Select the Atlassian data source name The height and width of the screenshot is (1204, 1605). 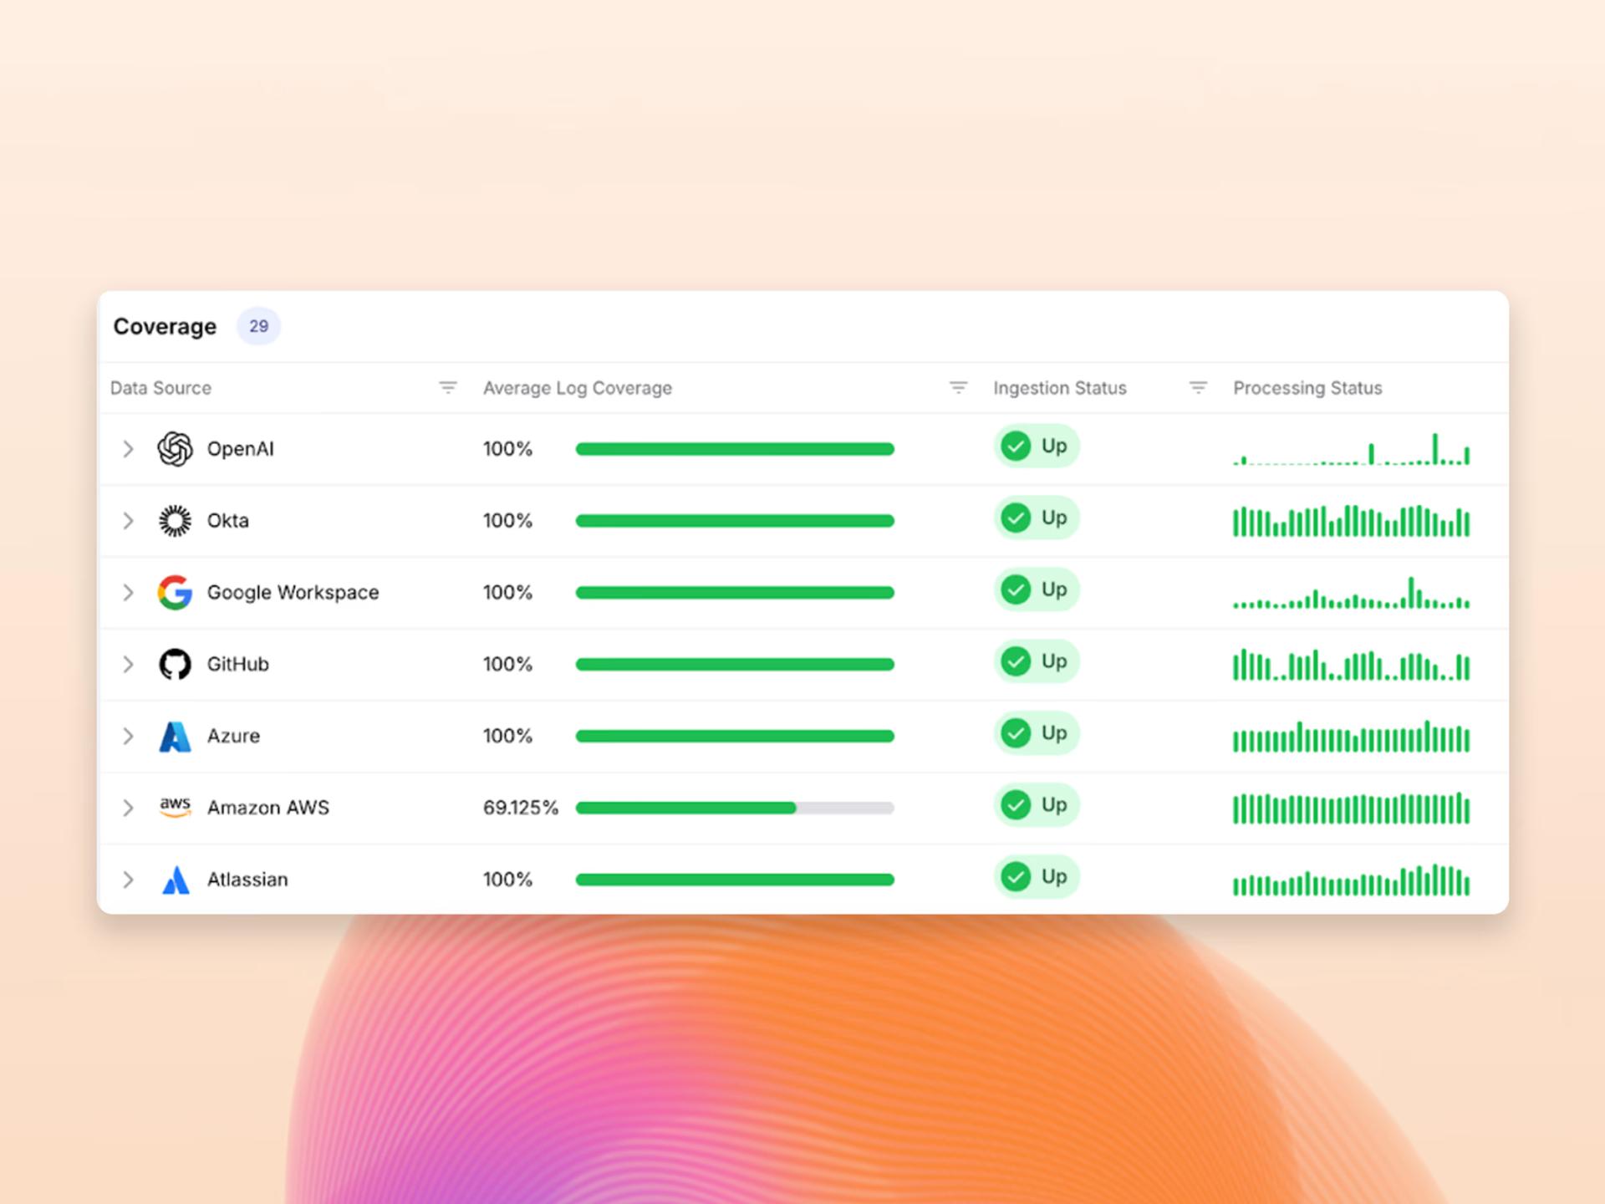coord(247,880)
